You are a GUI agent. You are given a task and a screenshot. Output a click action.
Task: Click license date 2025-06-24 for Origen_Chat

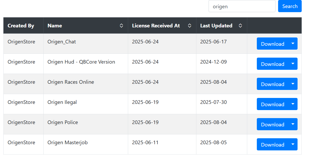(x=145, y=42)
